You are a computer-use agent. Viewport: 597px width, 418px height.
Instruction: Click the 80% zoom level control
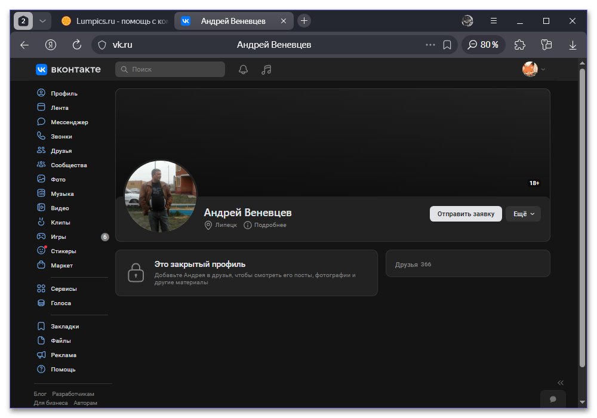(483, 45)
